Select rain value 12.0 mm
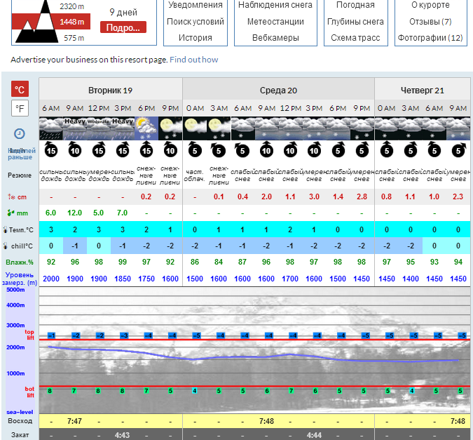Screen dimensions: 473x440 click(x=75, y=213)
